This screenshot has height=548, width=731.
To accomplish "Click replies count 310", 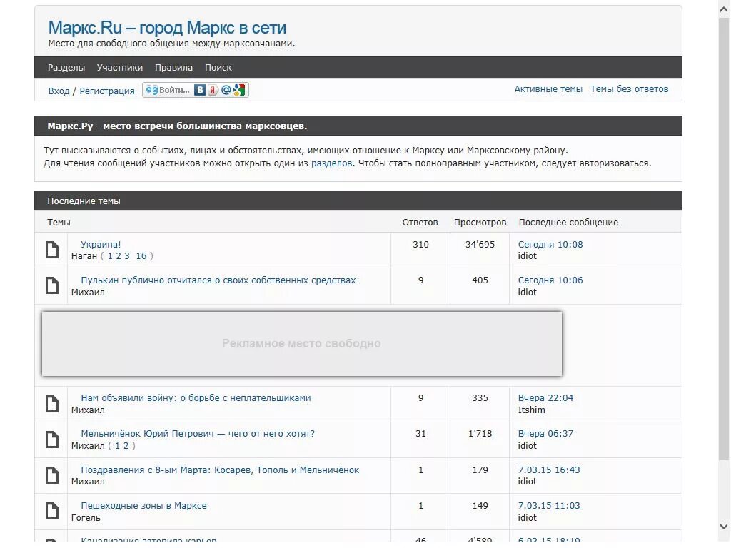I will [x=420, y=244].
